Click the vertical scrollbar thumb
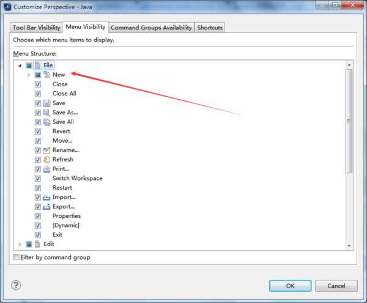Image resolution: width=367 pixels, height=303 pixels. 349,121
